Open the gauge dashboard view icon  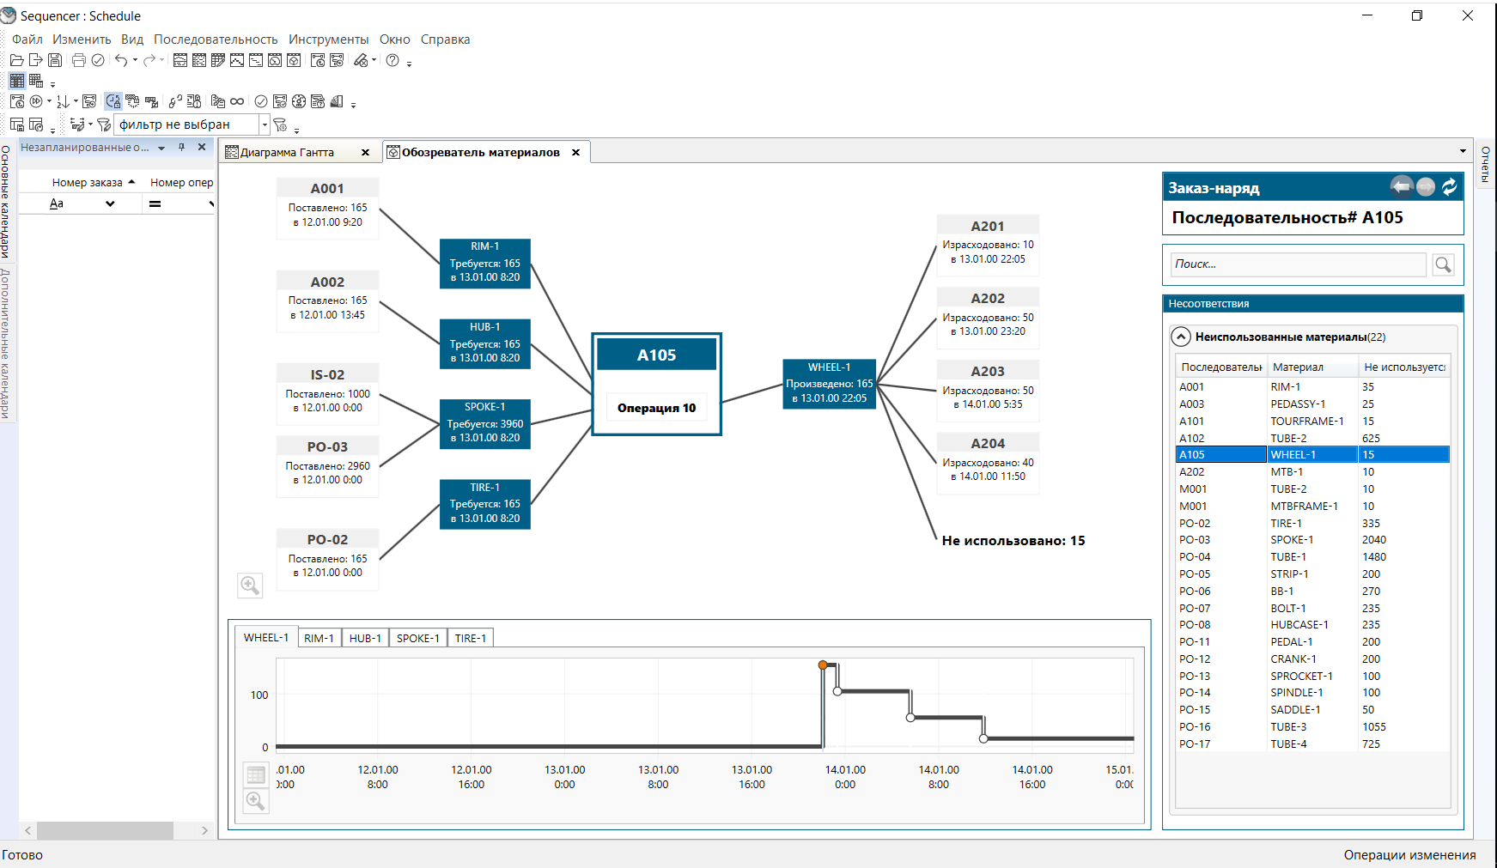(275, 60)
